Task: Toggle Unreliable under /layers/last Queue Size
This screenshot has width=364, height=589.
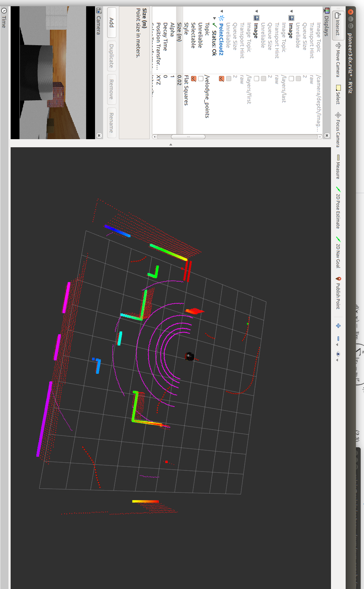Action: 263,79
